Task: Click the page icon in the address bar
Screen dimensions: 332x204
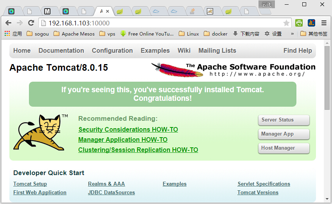Action: [x=43, y=23]
